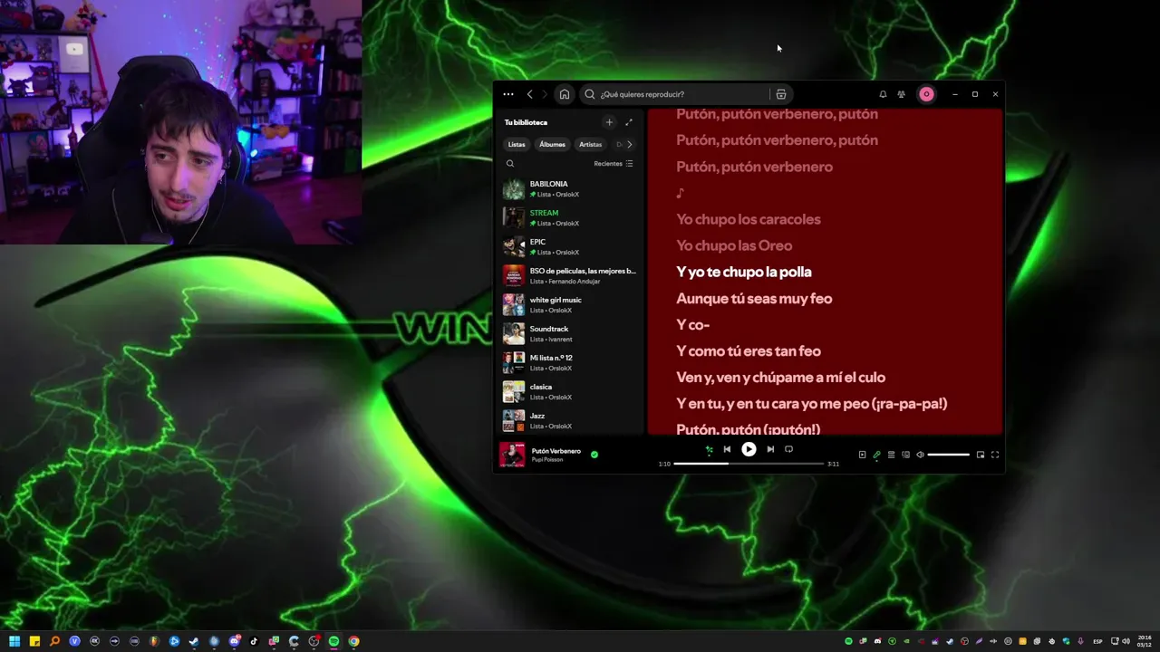Open the BABILONIA playlist
Image resolution: width=1160 pixels, height=652 pixels.
pyautogui.click(x=570, y=189)
